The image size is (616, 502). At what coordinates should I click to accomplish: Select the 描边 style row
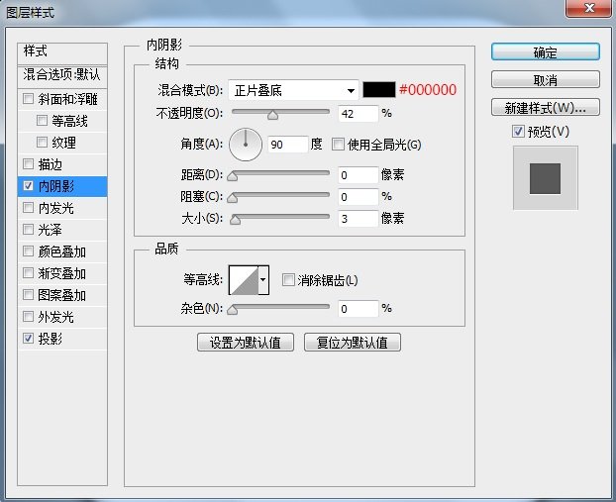click(x=62, y=164)
